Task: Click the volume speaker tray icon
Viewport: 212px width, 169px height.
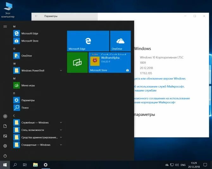Action: pos(177,165)
